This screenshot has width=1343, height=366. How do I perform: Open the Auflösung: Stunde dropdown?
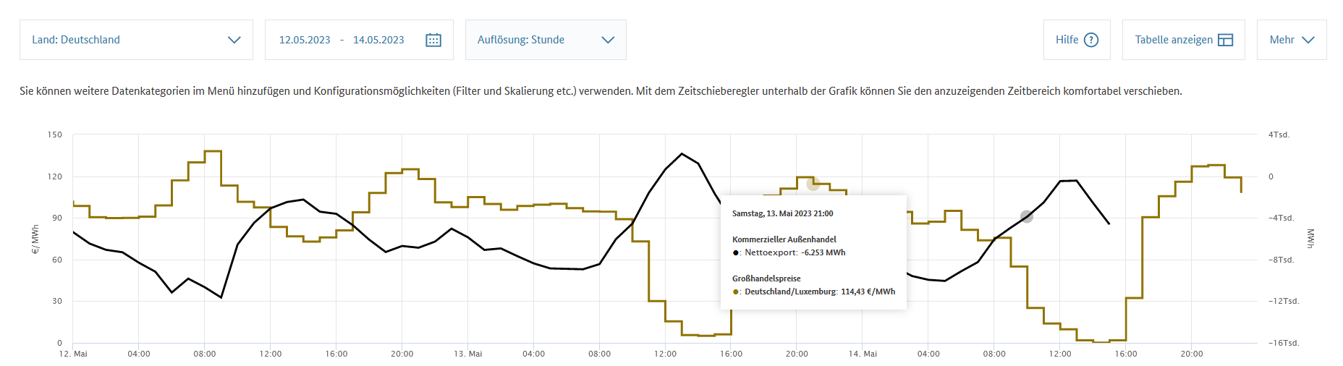[546, 40]
